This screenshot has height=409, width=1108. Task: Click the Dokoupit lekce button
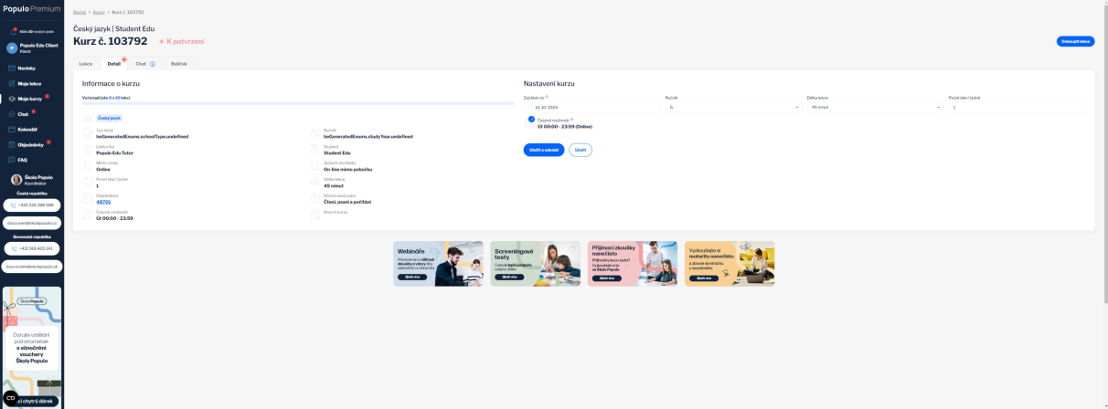(x=1075, y=41)
